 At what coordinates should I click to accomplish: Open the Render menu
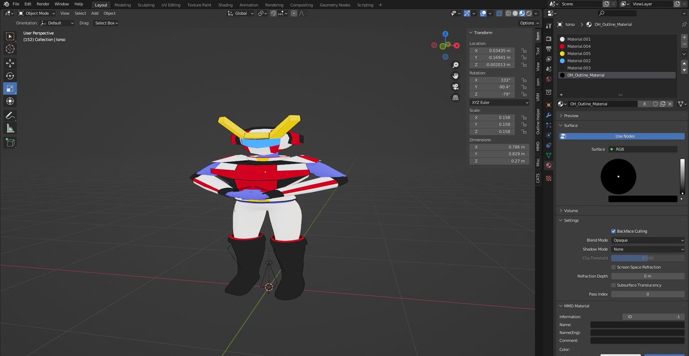(x=43, y=4)
